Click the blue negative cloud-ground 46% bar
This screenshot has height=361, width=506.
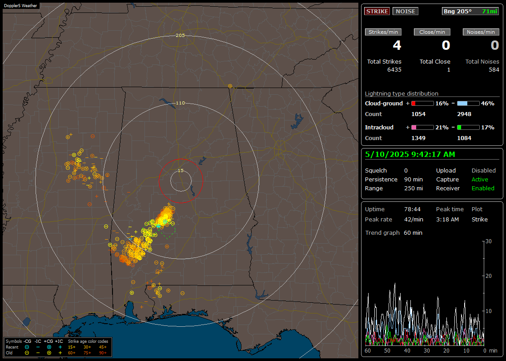click(468, 104)
